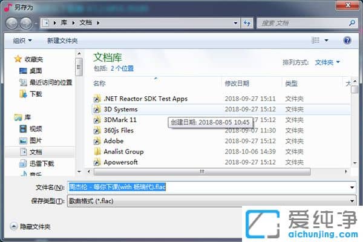Select 视频 (Videos) library in sidebar

36,128
